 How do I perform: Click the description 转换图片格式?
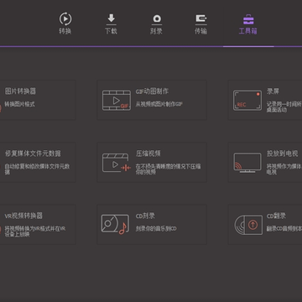[x=20, y=104]
